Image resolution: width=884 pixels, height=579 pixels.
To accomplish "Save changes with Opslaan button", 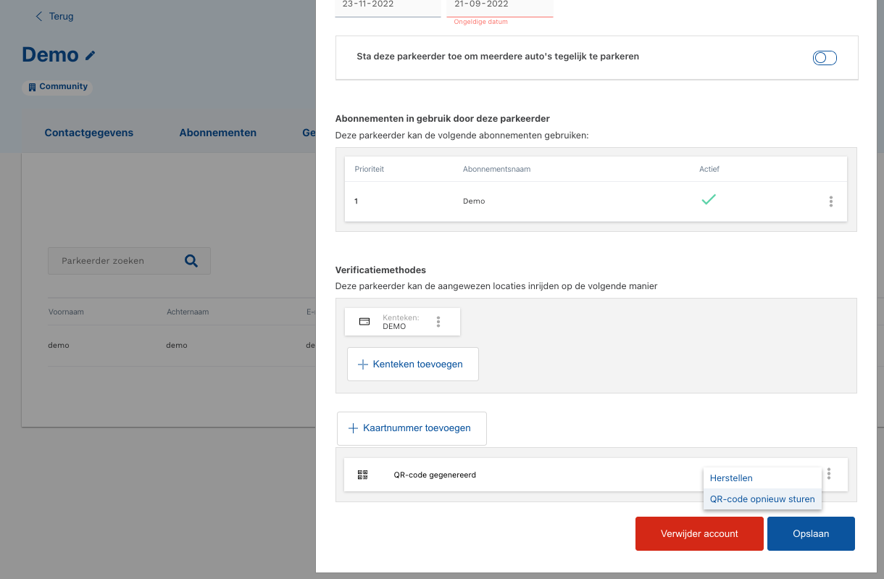I will click(811, 533).
